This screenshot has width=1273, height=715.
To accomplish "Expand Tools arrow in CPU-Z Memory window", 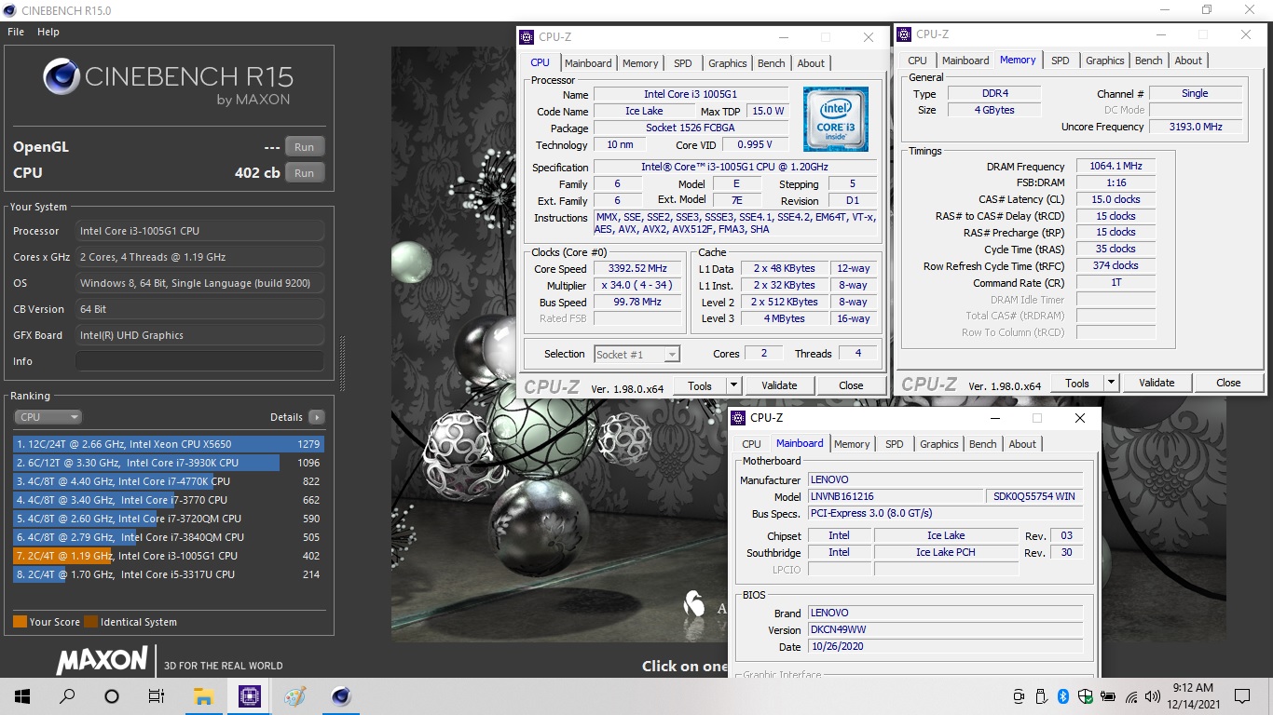I will click(x=1111, y=383).
